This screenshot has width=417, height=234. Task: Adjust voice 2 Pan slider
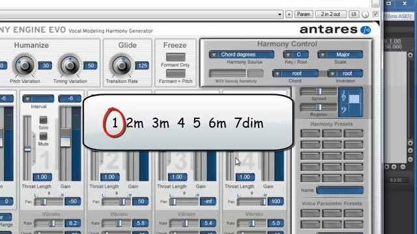click(116, 202)
